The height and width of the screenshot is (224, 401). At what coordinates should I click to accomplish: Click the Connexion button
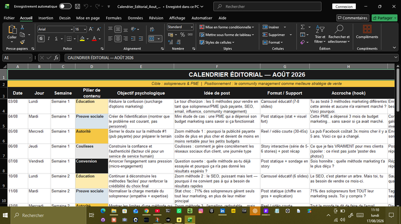[344, 7]
